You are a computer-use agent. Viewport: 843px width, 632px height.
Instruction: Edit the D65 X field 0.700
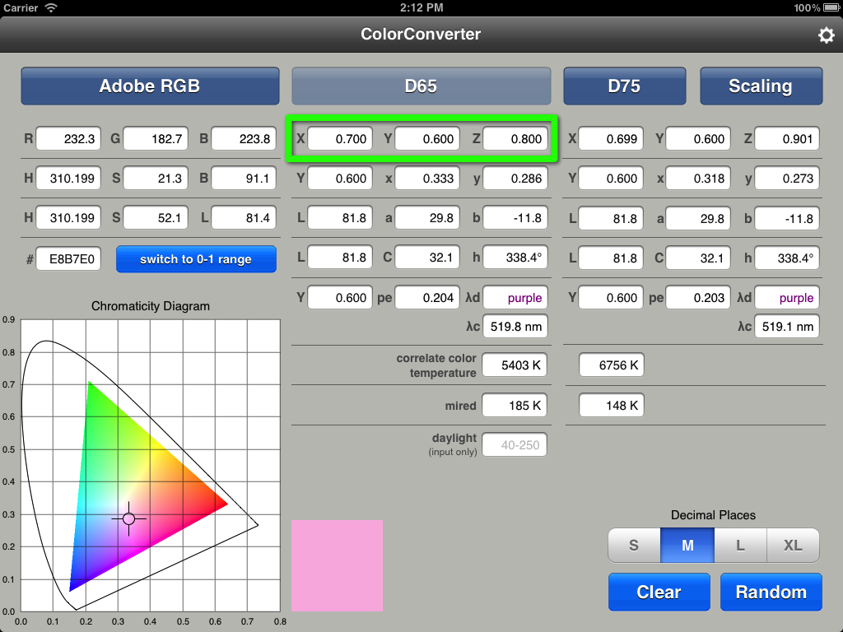tap(340, 138)
